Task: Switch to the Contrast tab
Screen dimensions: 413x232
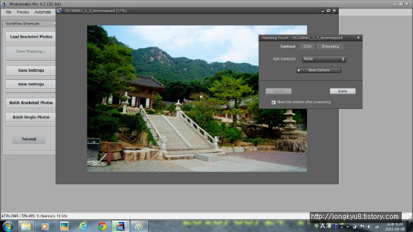Action: (288, 47)
